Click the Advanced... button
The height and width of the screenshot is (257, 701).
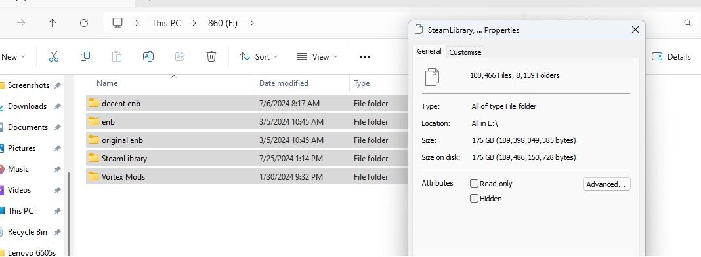tap(606, 184)
